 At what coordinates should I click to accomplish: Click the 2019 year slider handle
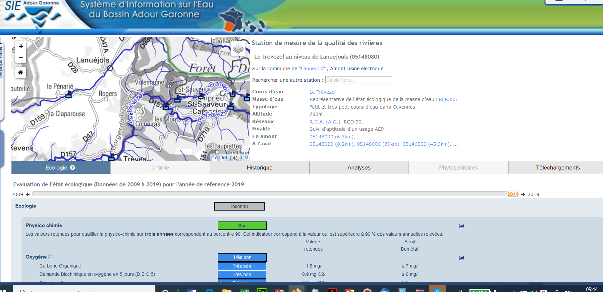pyautogui.click(x=513, y=194)
